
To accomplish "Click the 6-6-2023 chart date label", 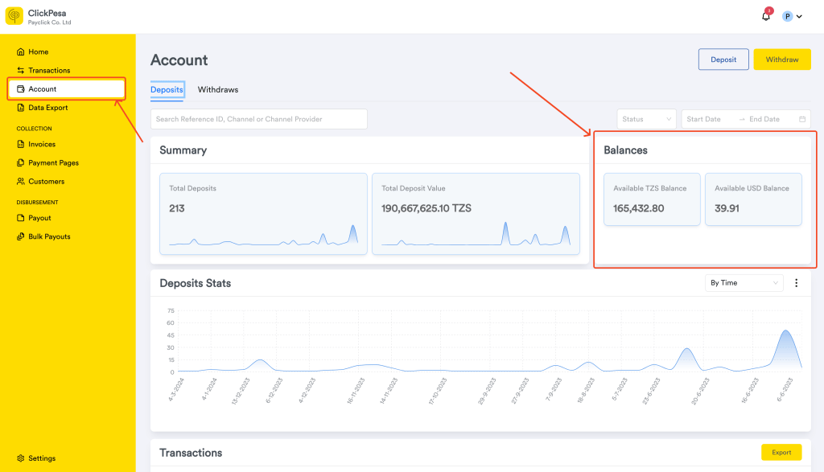I will point(787,389).
